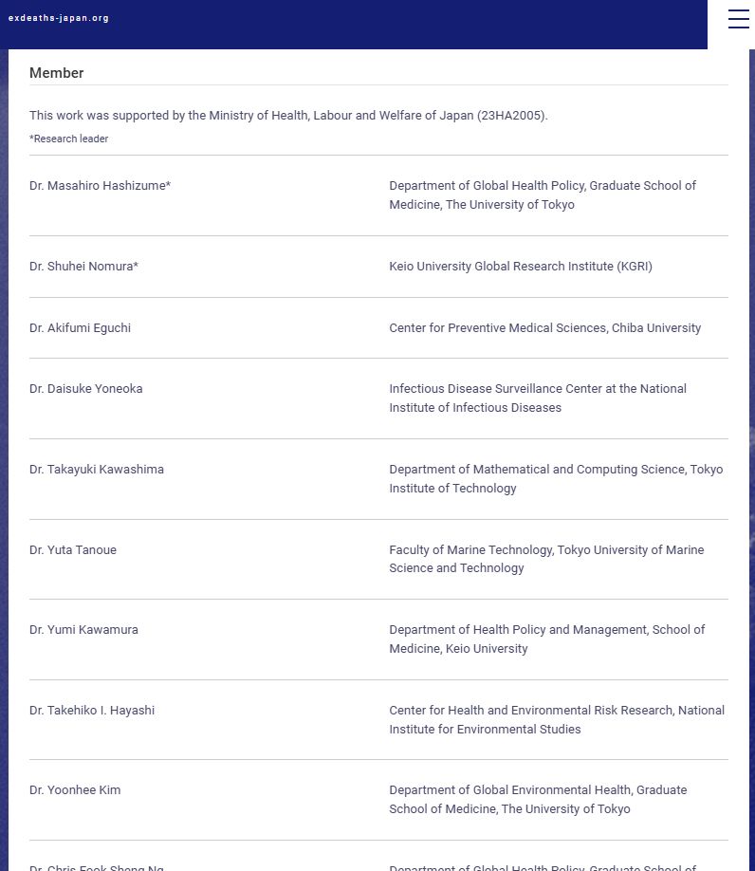Click Keio University Global Research Institute affiliation
The height and width of the screenshot is (871, 755).
tap(521, 267)
